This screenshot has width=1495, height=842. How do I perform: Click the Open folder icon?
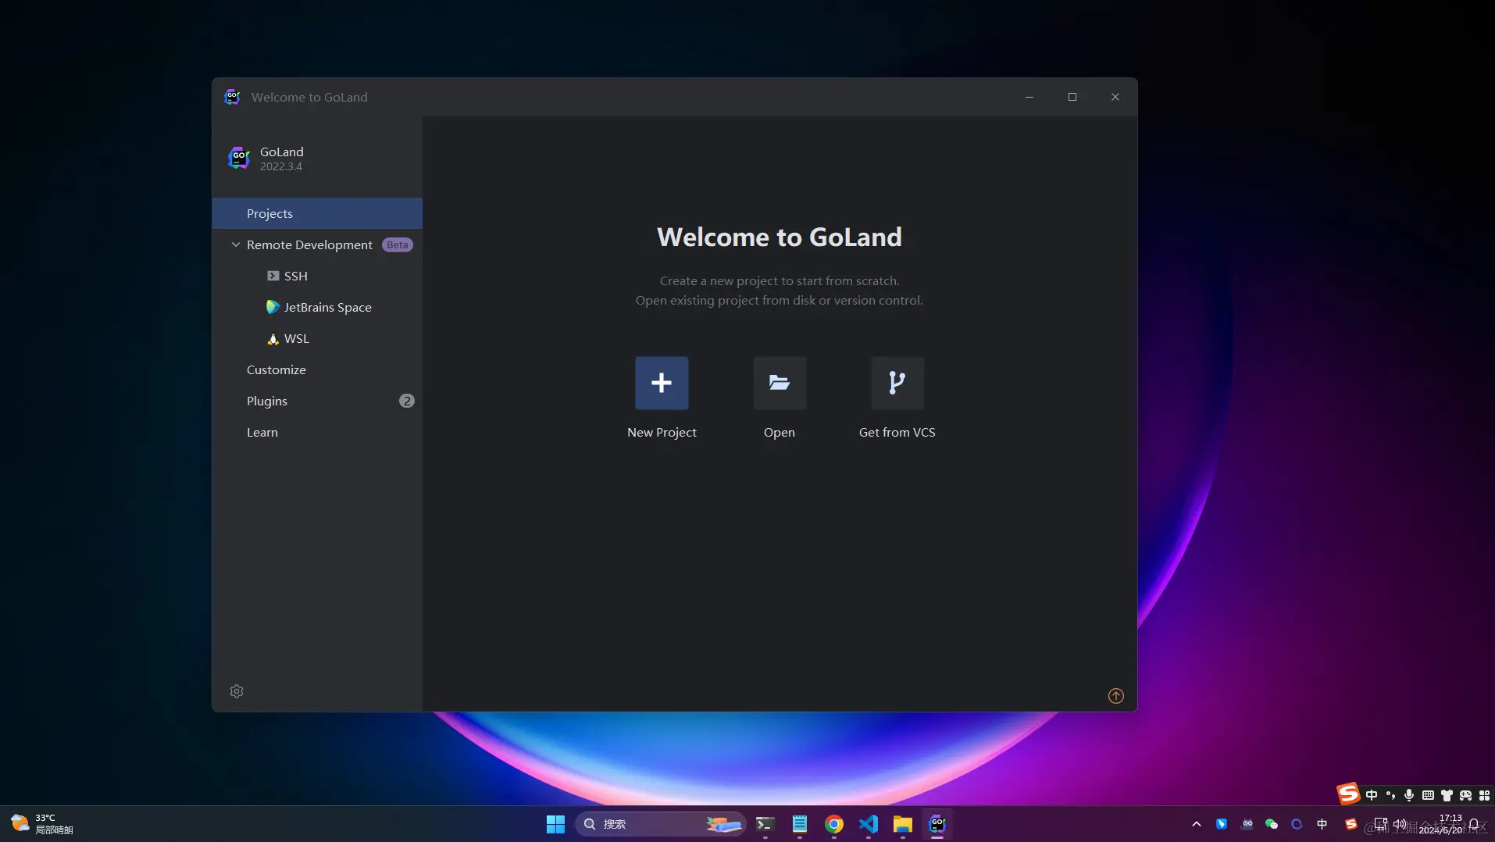pyautogui.click(x=780, y=383)
